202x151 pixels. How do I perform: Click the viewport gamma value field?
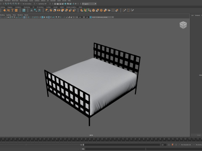tap(87, 17)
